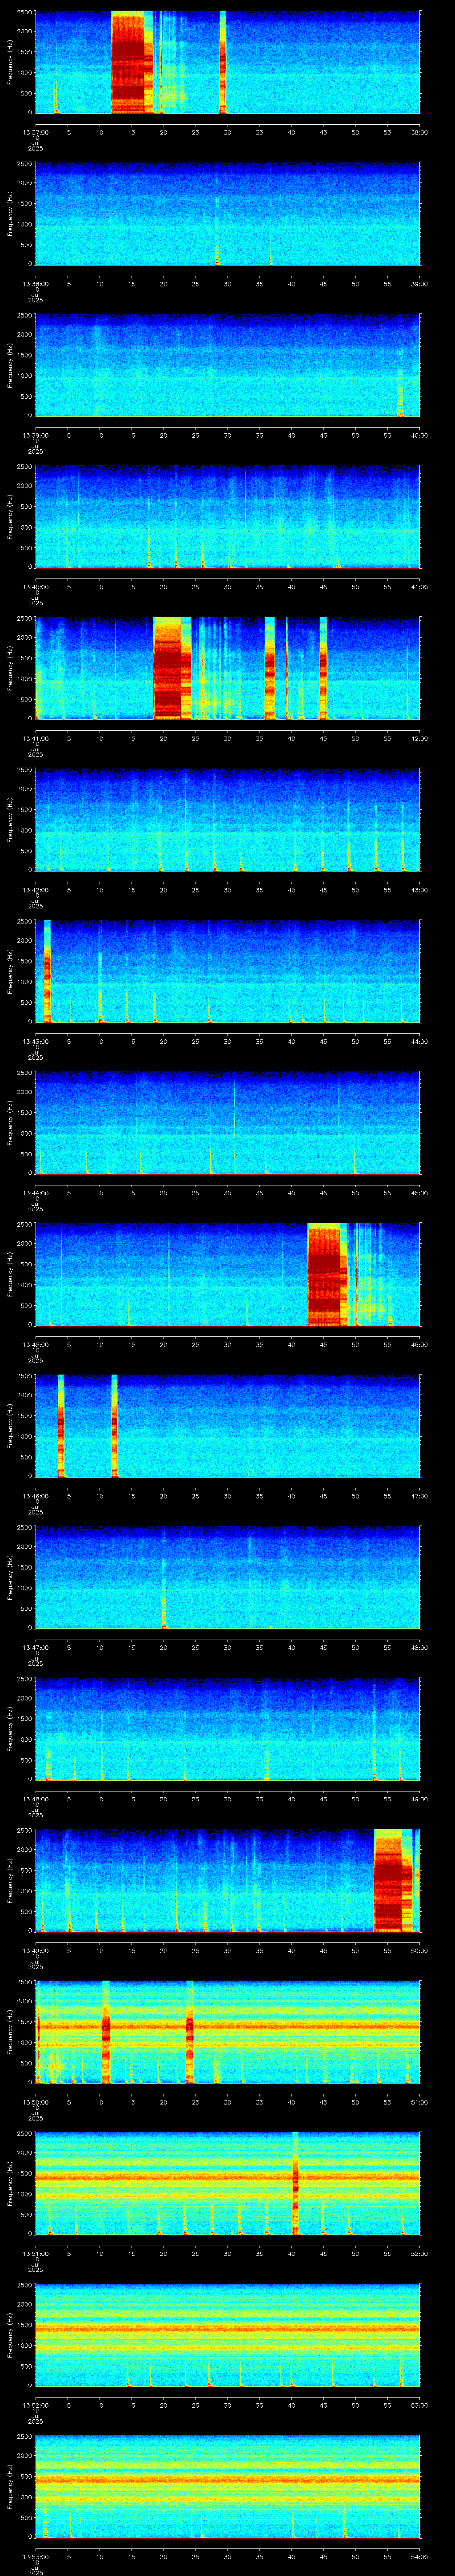Image resolution: width=455 pixels, height=2576 pixels.
Task: Click the spectrogram panel starting at 13:50:00
Action: [228, 2032]
